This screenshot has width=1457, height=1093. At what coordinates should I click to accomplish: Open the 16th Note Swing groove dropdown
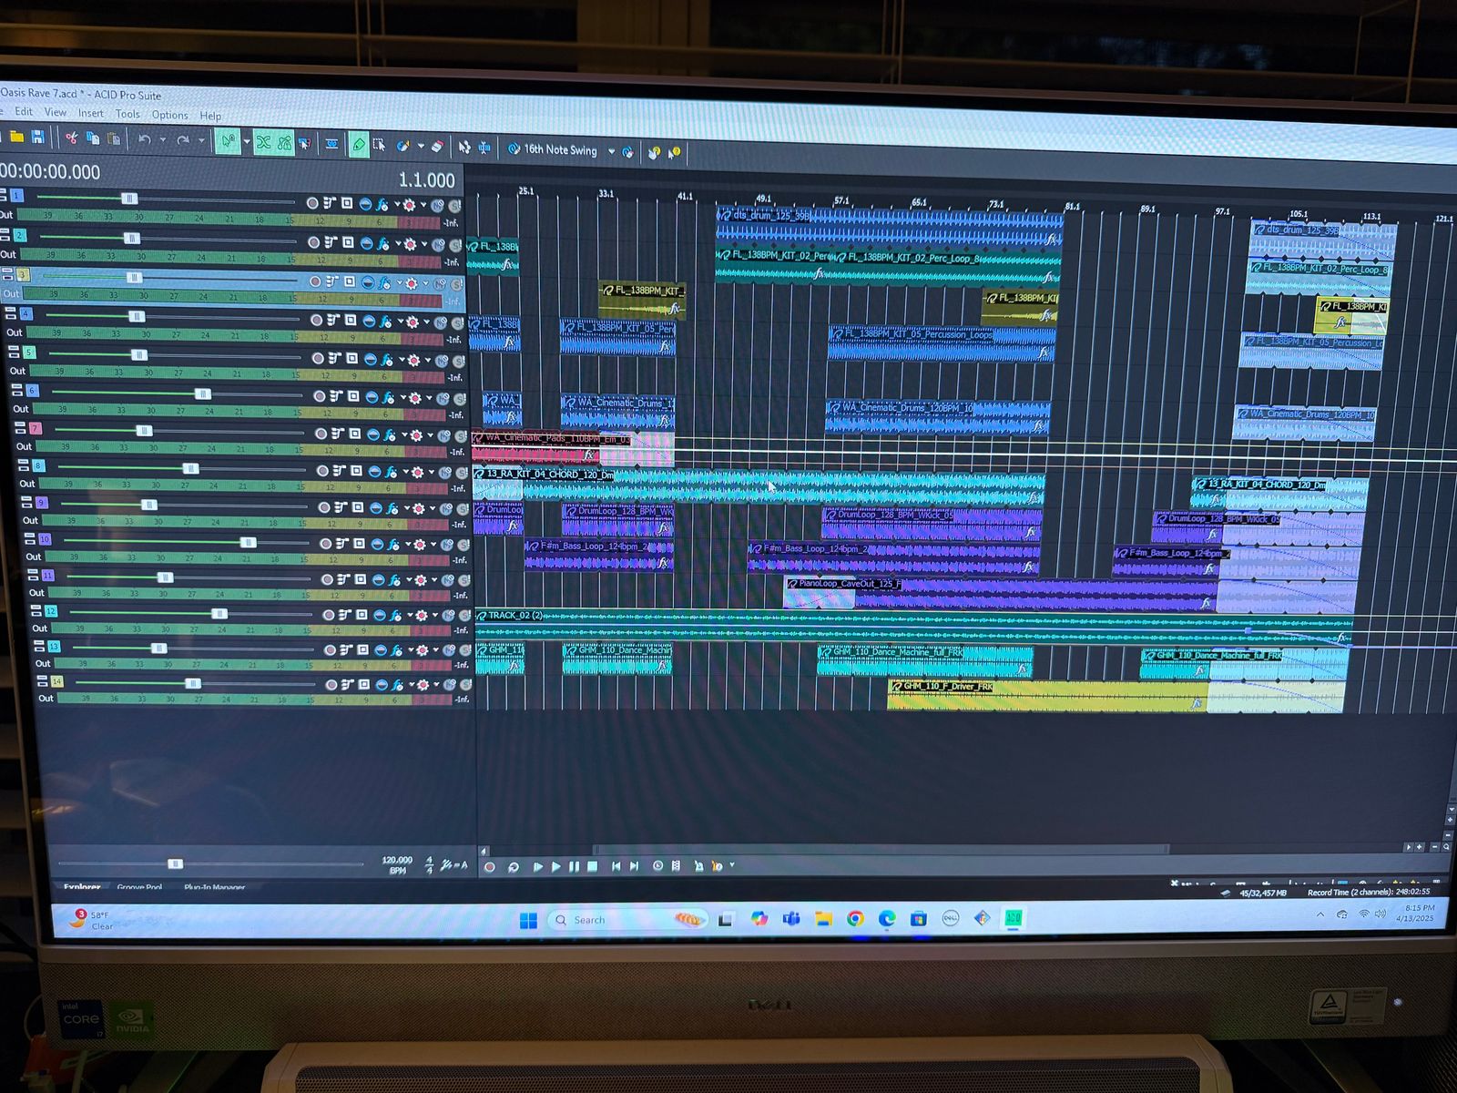tap(611, 151)
